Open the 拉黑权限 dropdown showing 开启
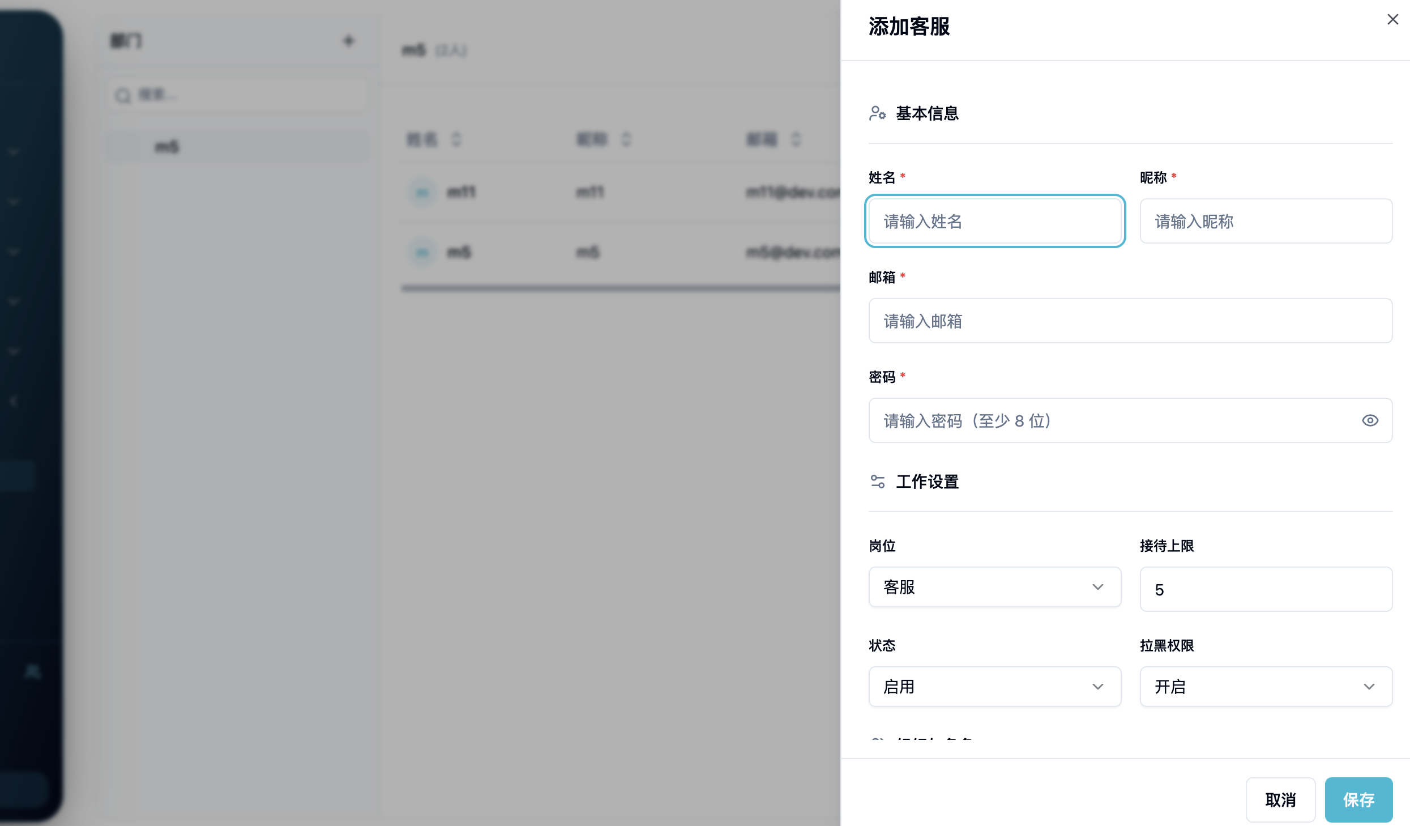Viewport: 1410px width, 826px height. click(x=1266, y=687)
